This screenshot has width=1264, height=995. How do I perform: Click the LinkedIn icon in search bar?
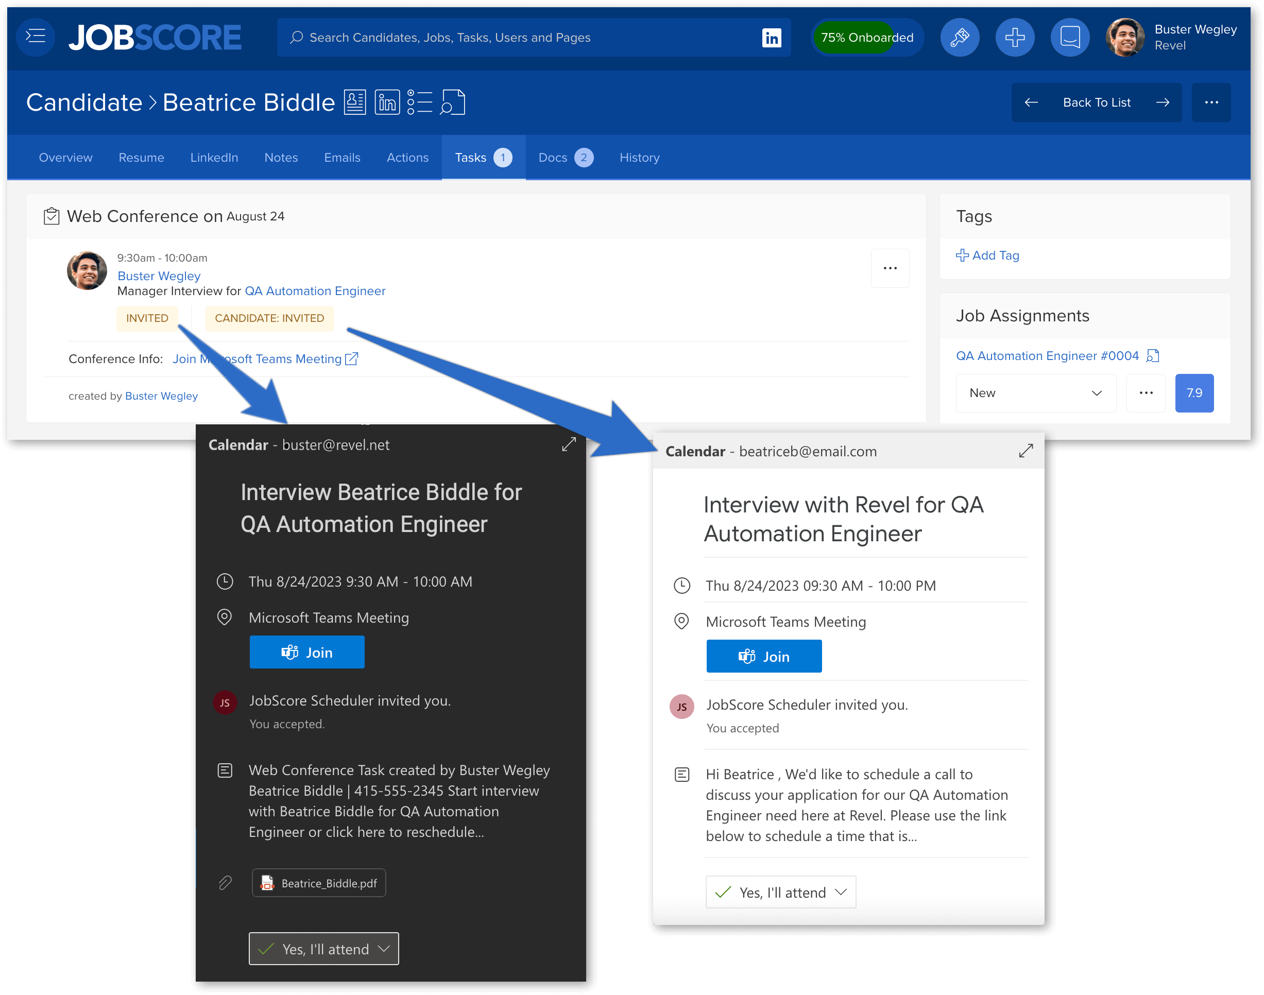coord(772,37)
